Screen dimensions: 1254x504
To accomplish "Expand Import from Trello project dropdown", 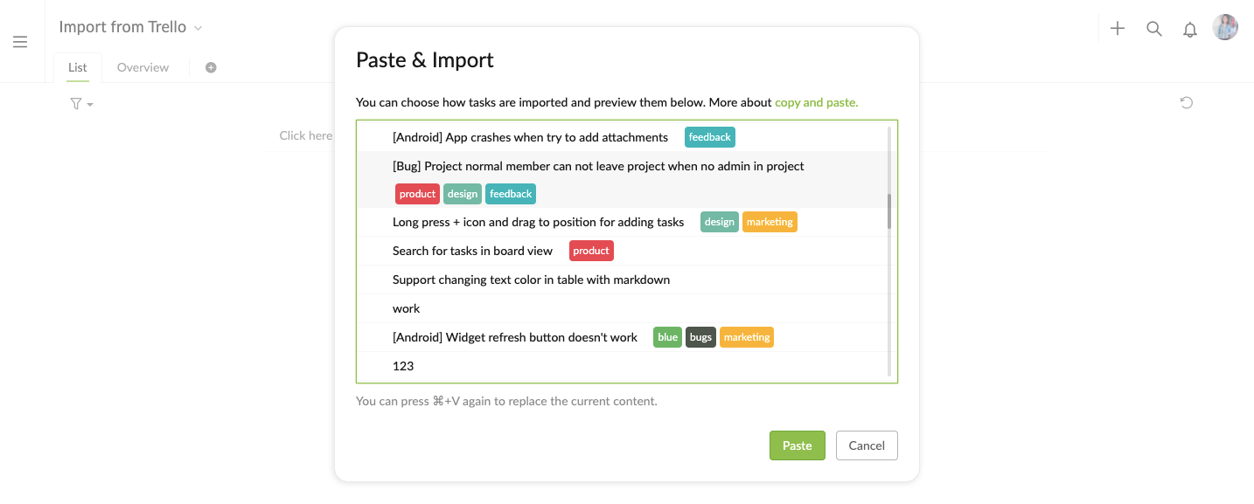I will [x=198, y=28].
